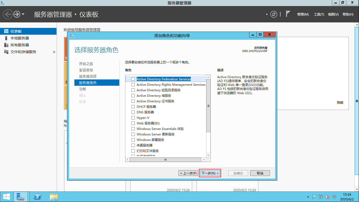Expand 文件和存储服务 with its chevron arrow

pos(54,52)
